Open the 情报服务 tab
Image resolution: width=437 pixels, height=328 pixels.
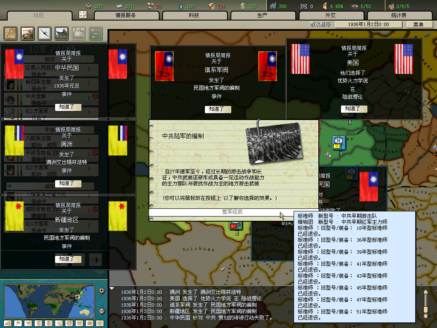pyautogui.click(x=126, y=15)
